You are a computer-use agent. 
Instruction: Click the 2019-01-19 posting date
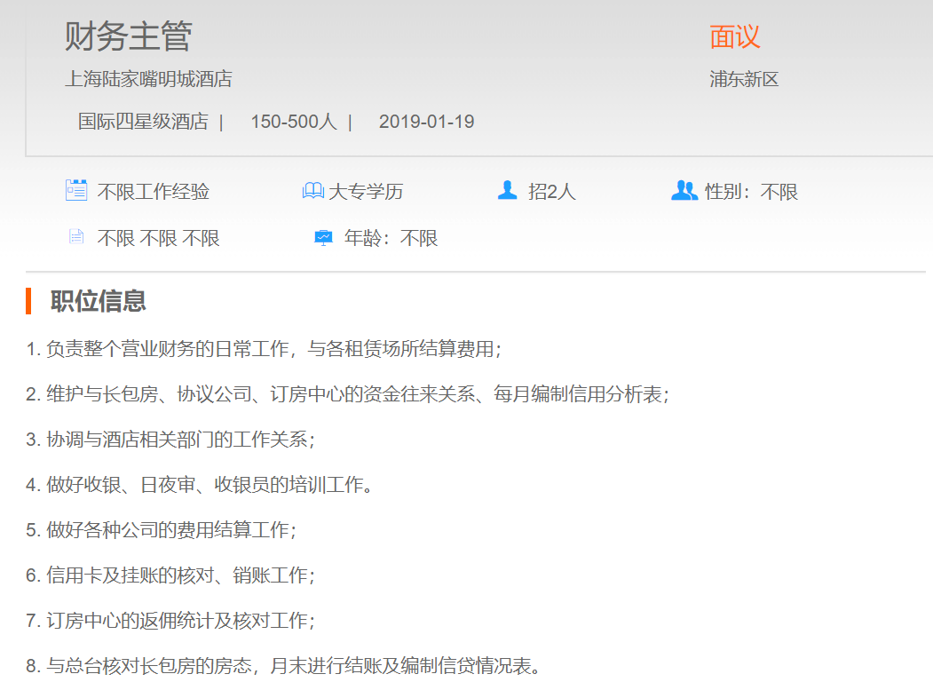pyautogui.click(x=426, y=122)
